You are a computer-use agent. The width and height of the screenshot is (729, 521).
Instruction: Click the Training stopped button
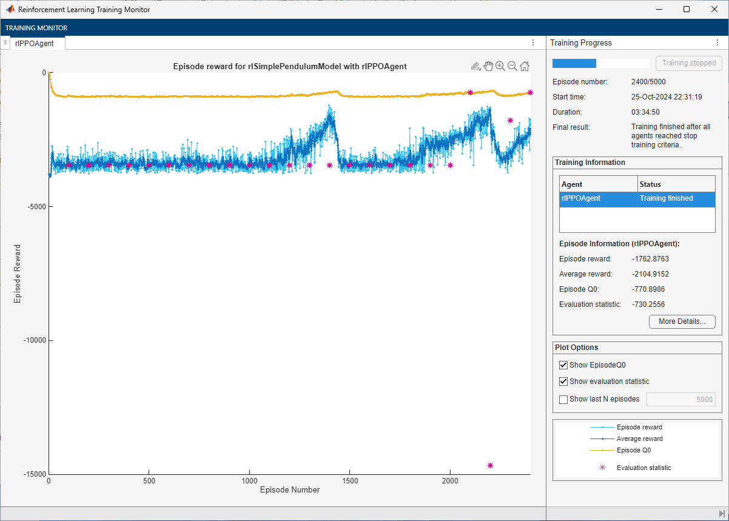[688, 63]
